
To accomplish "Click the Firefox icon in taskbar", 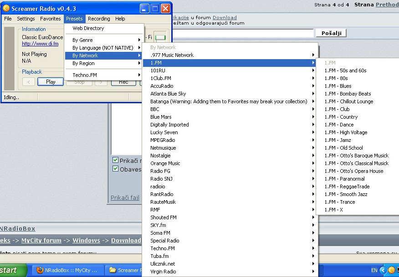I will tap(40, 270).
